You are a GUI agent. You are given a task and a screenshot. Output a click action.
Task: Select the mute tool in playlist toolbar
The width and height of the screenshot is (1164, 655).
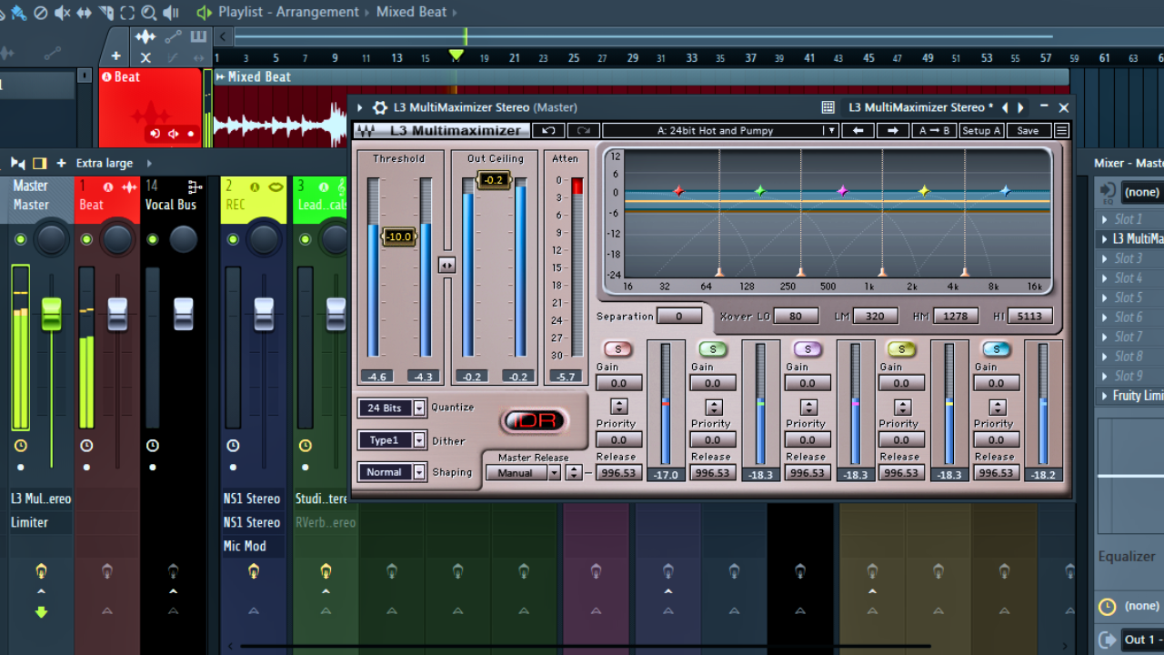pyautogui.click(x=62, y=13)
